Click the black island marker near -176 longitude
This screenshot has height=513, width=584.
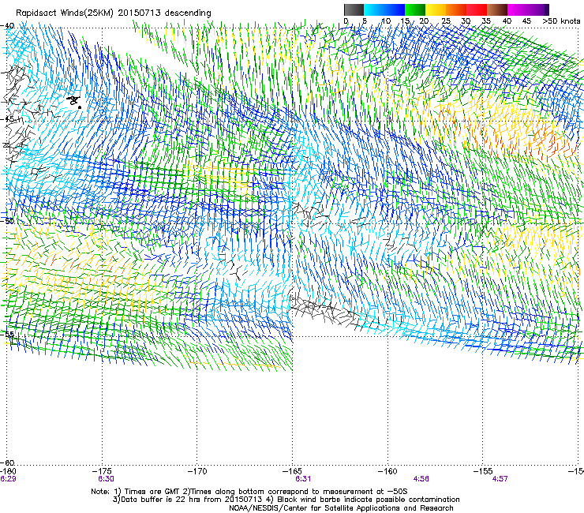click(74, 101)
